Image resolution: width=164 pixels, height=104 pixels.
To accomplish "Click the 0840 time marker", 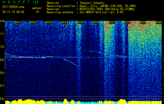I will click(159, 22).
